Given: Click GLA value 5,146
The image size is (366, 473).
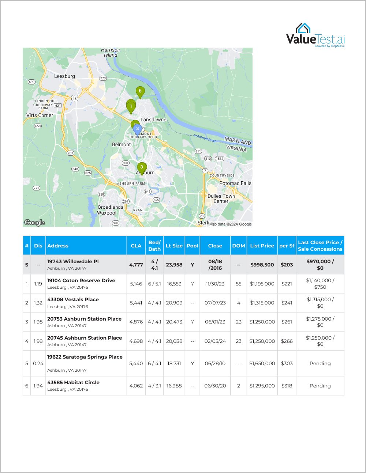Looking at the screenshot, I should [136, 284].
